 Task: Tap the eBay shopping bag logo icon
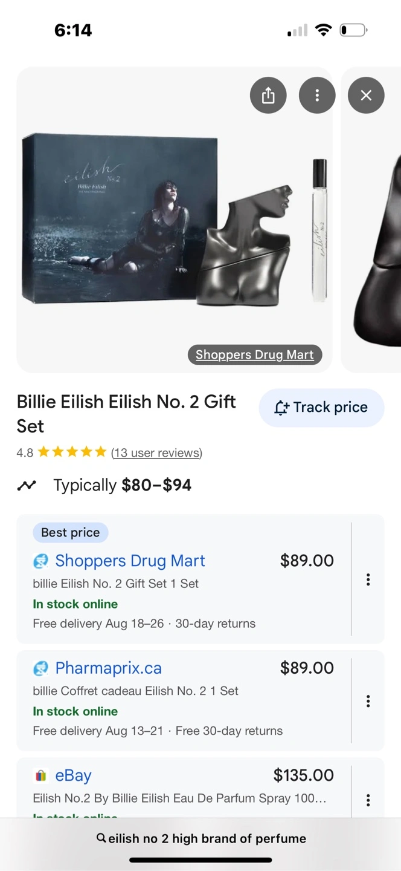coord(40,775)
